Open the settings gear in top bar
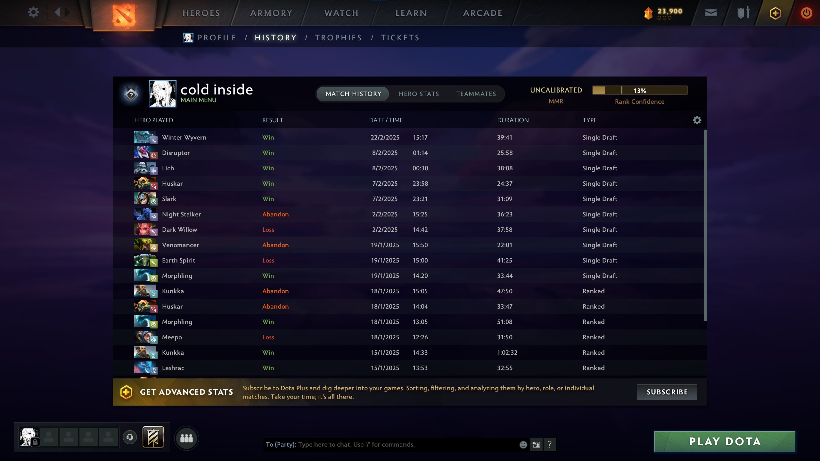Viewport: 820px width, 461px height. click(x=33, y=12)
